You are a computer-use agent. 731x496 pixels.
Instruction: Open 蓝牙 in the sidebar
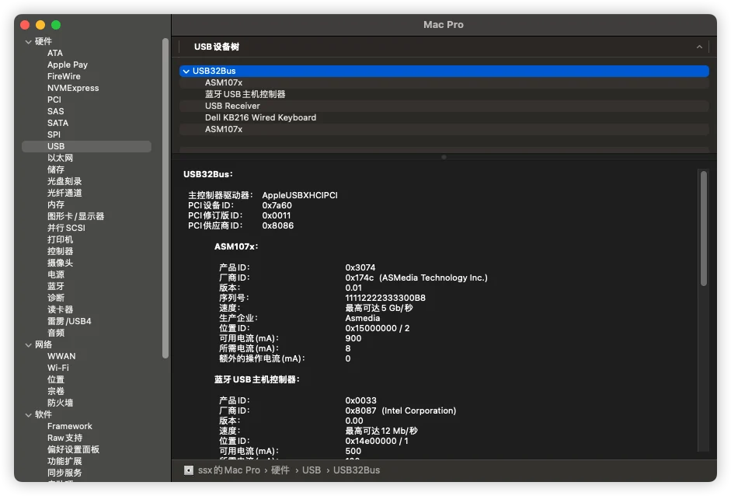click(x=55, y=287)
